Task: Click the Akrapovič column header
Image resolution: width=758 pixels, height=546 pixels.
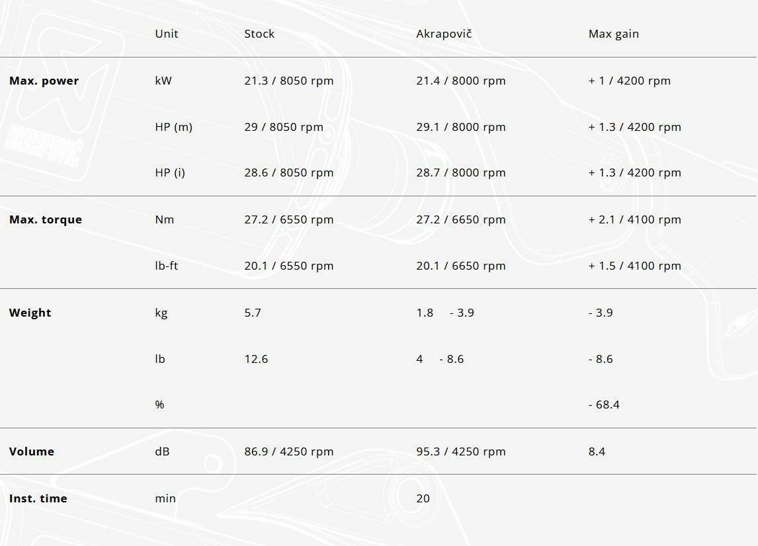Action: click(443, 34)
